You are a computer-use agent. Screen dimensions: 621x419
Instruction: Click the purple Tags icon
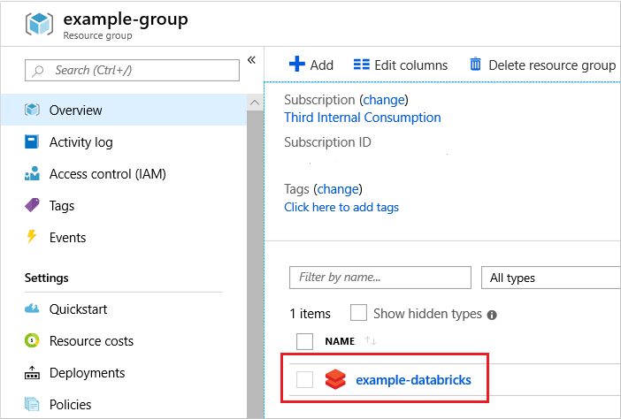click(x=33, y=206)
